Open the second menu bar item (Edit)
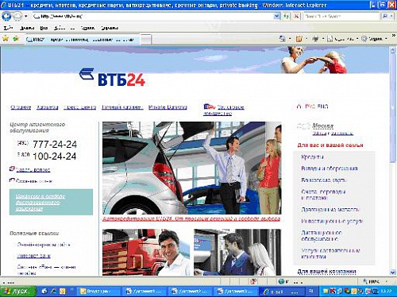Screen dimensions: 397x298 point(27,28)
